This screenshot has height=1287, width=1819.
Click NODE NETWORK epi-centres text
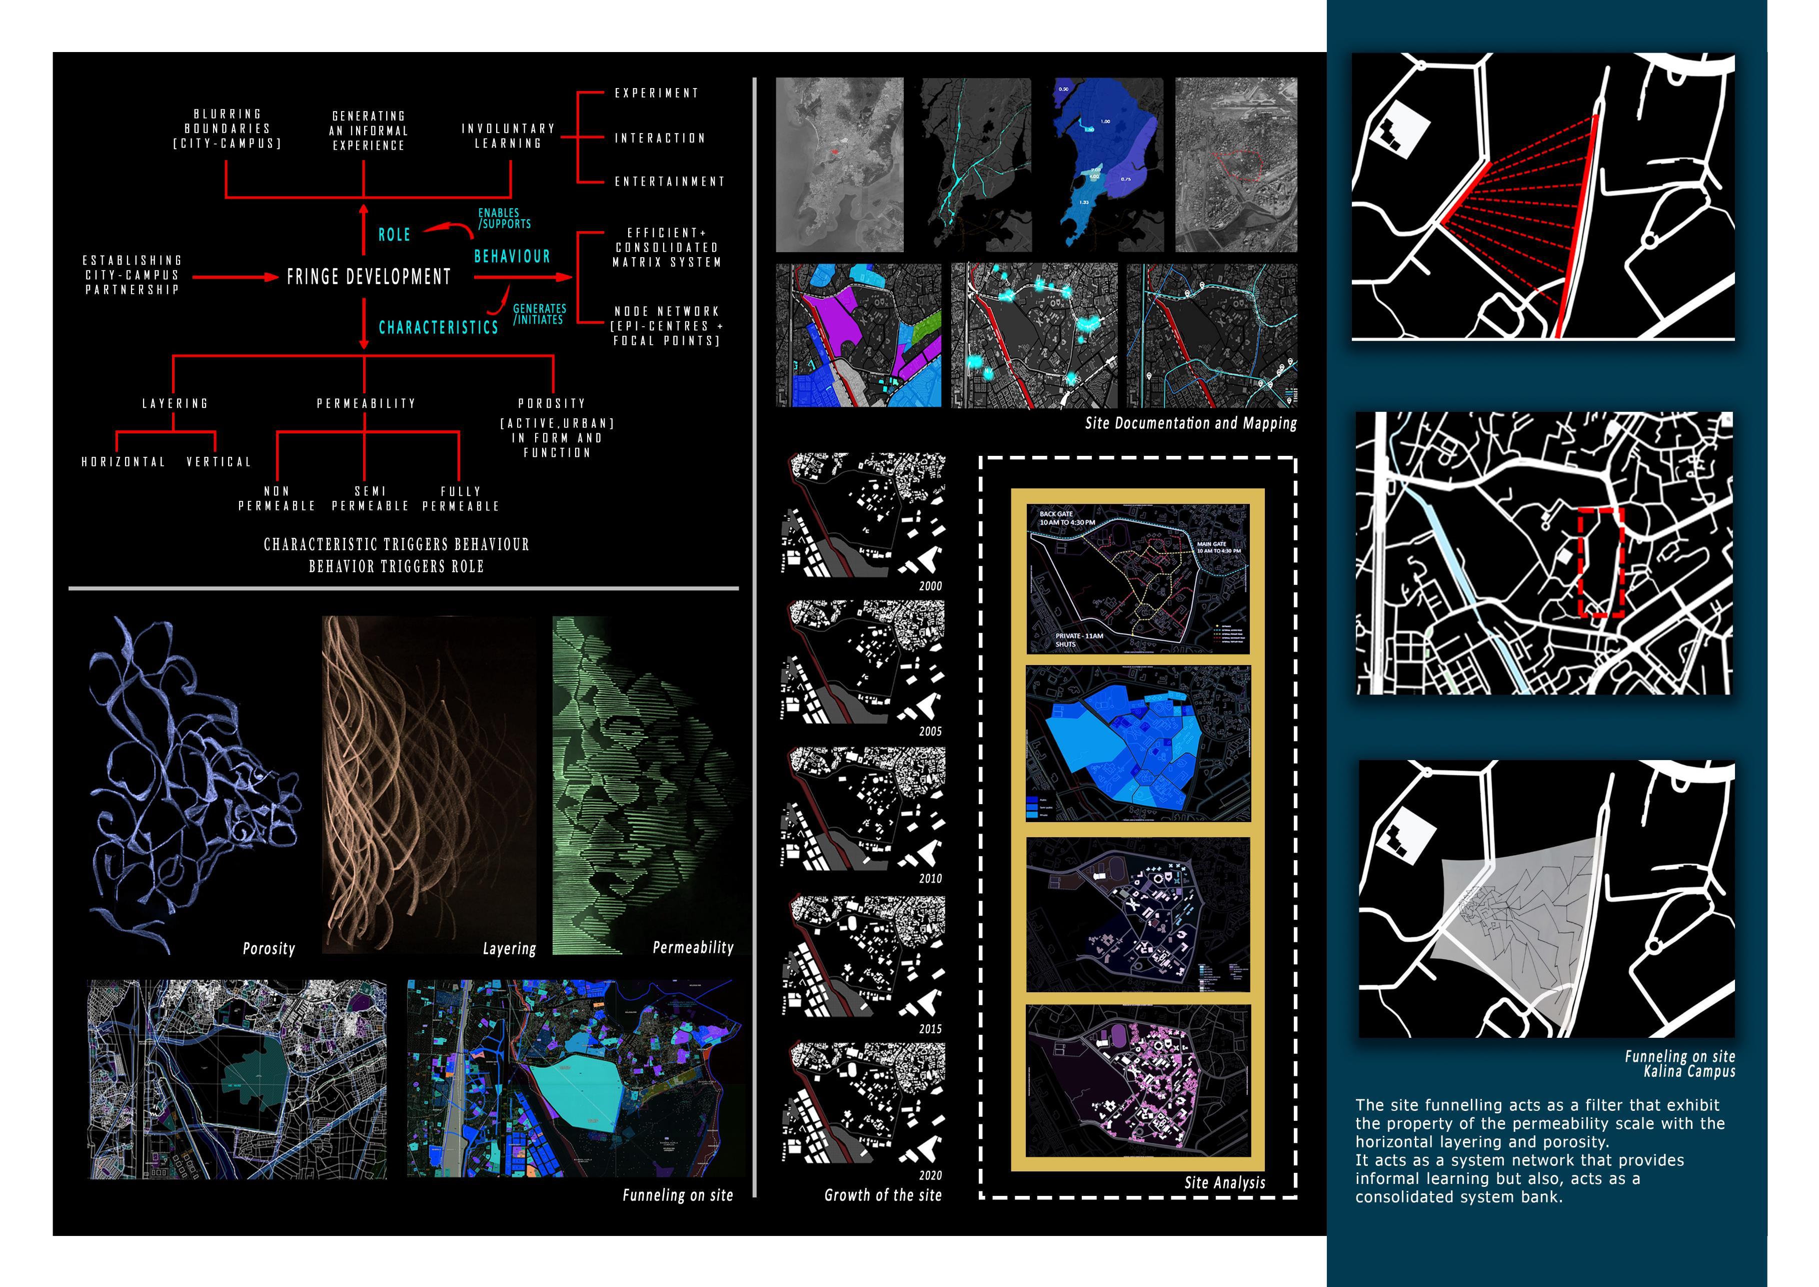click(666, 326)
